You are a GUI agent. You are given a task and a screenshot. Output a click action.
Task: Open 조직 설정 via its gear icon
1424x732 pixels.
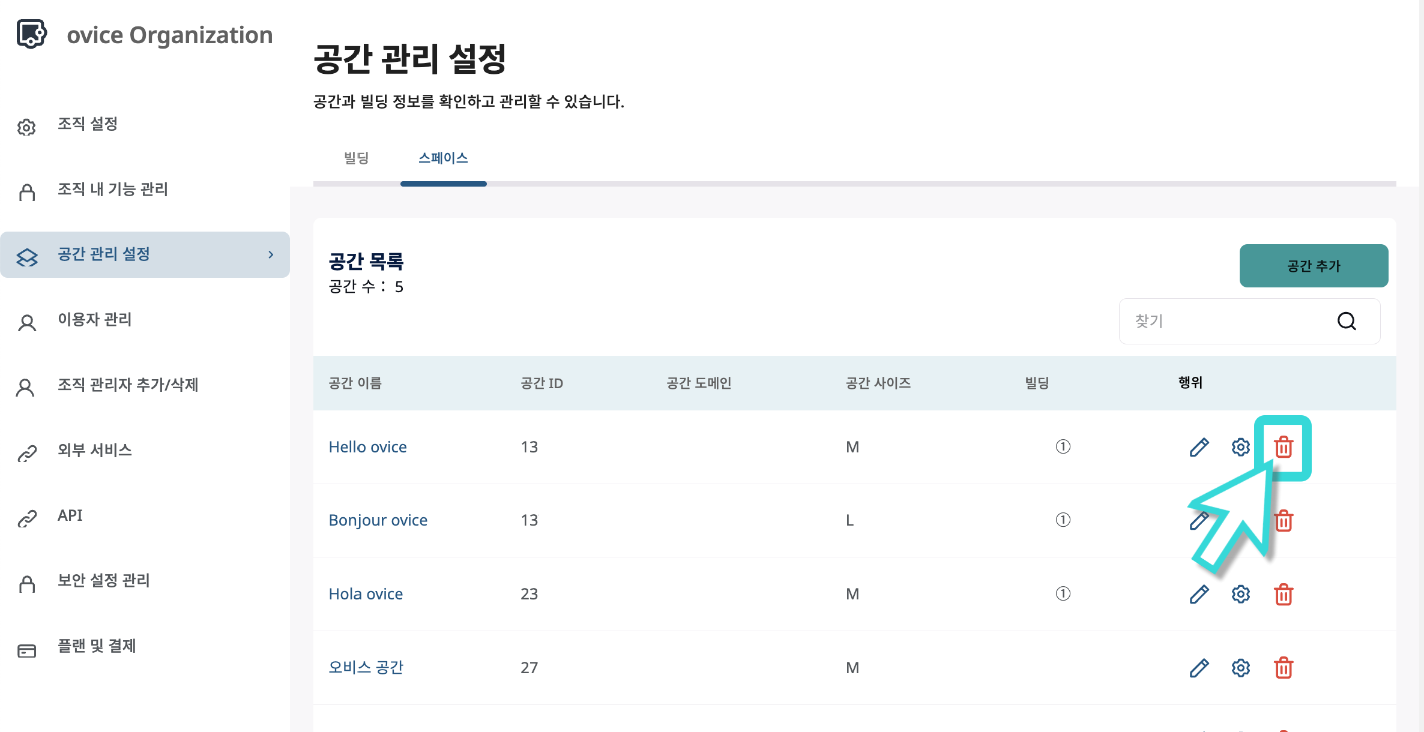(26, 127)
